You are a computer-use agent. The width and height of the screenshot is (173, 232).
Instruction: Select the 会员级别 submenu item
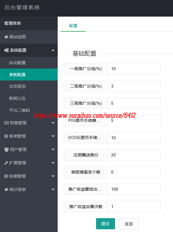point(17,86)
